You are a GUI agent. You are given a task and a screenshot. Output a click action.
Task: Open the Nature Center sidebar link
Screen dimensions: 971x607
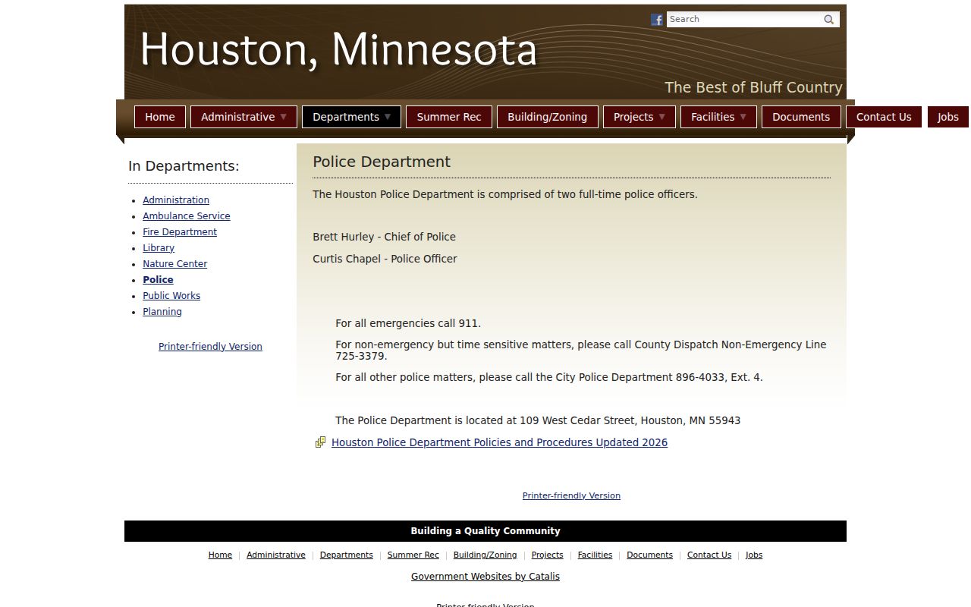(x=175, y=264)
